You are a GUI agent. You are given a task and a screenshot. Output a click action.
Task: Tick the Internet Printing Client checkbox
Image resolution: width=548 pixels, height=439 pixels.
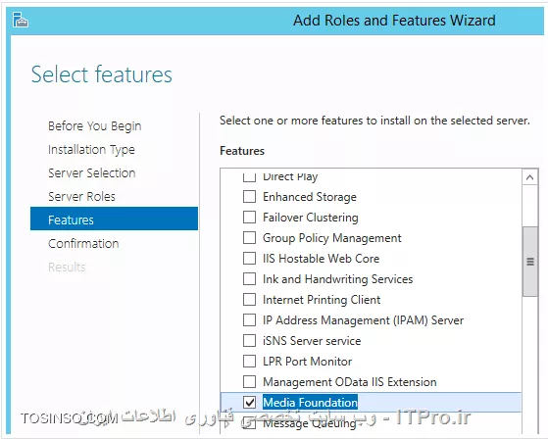coord(249,299)
